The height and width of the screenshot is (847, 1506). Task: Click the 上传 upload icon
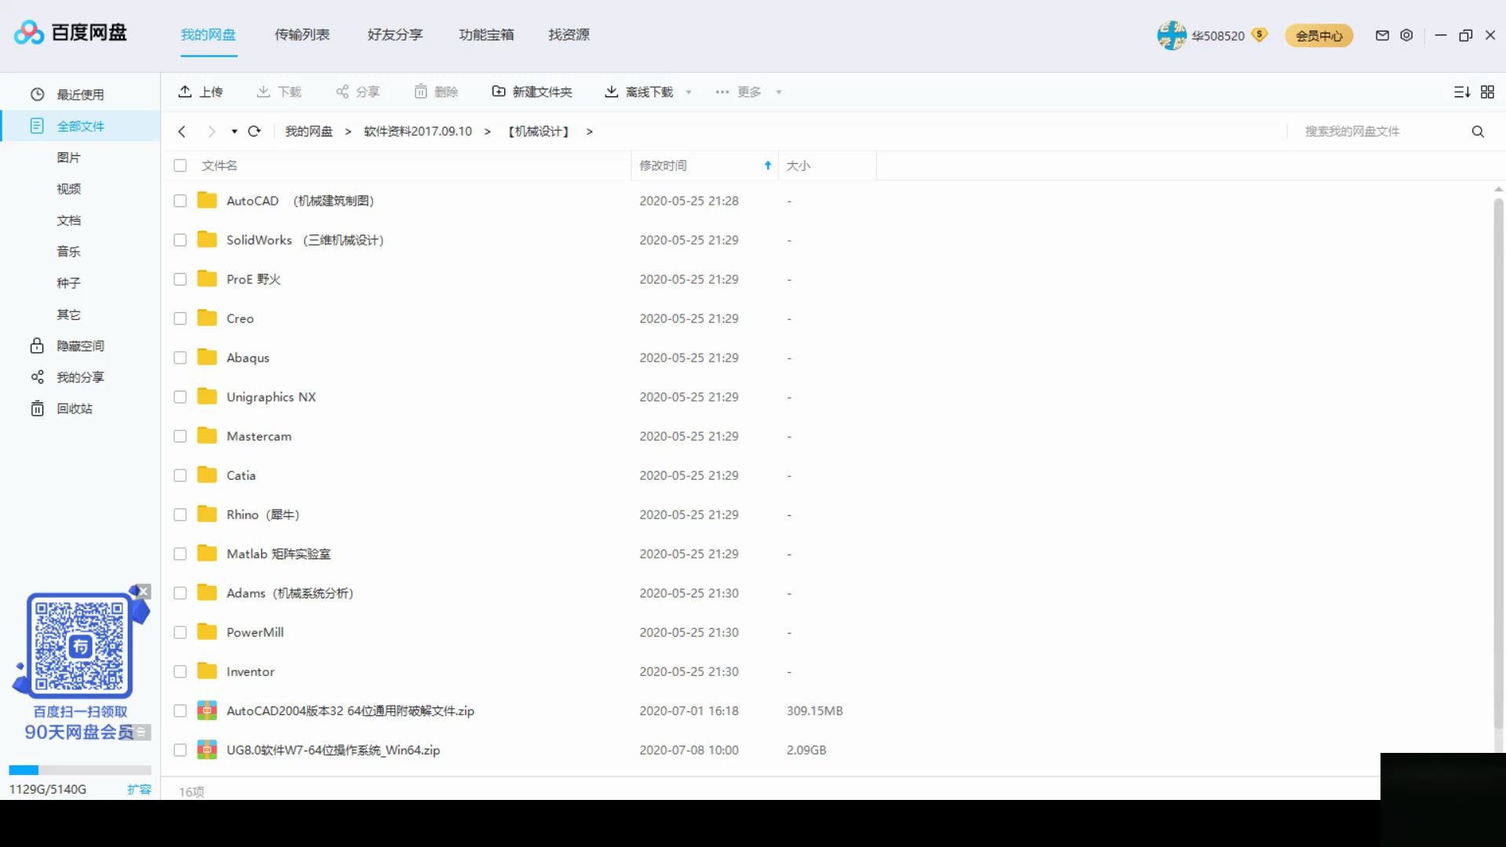click(x=185, y=92)
